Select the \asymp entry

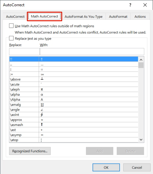coord(74,135)
